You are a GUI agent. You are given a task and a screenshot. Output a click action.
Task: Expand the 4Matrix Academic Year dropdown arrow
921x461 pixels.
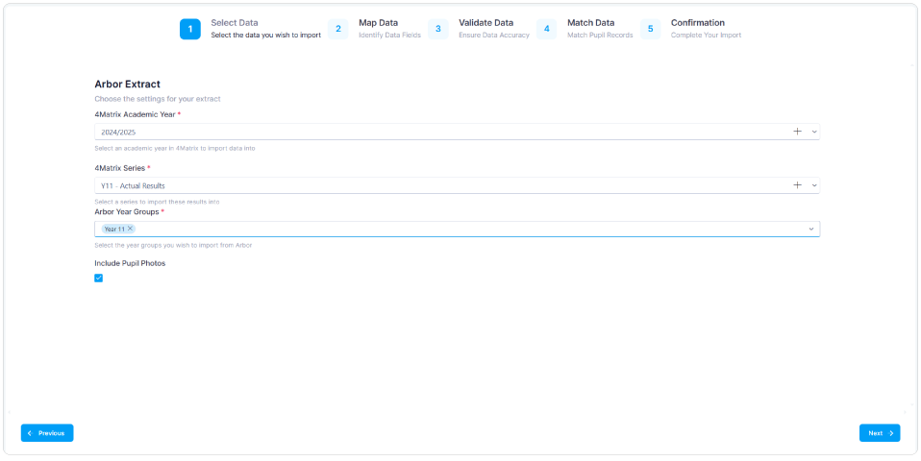813,132
